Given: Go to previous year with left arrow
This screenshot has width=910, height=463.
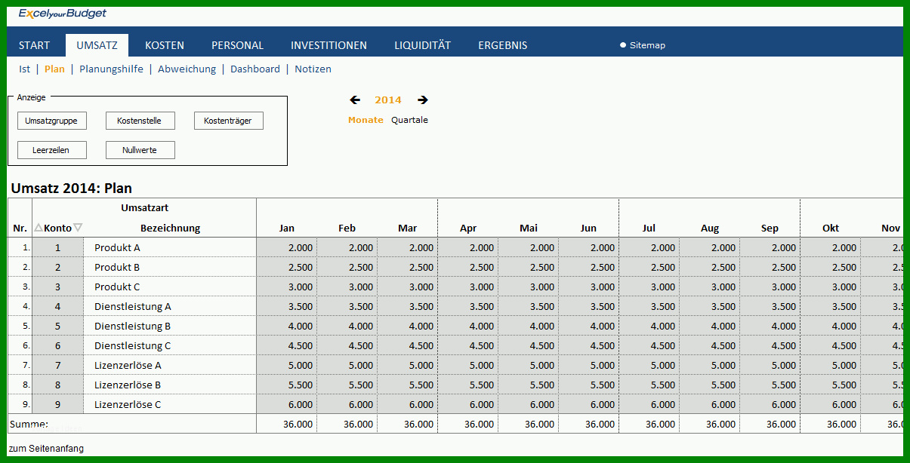Looking at the screenshot, I should point(355,100).
